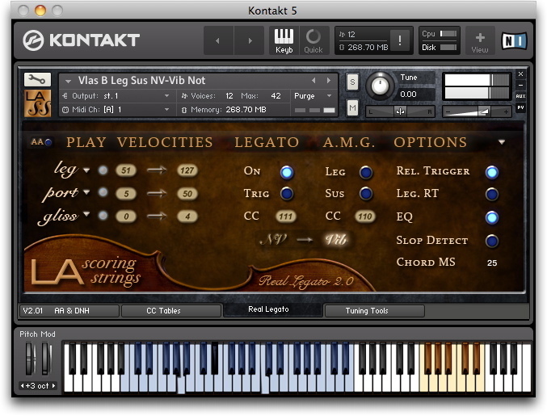Click the leg maximum velocity value 127
The image size is (547, 416).
pyautogui.click(x=187, y=170)
